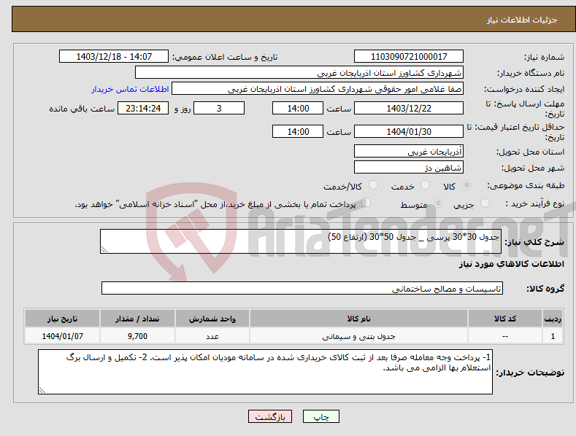The width and height of the screenshot is (576, 436).
Task: Select the کالا radio button
Action: pos(467,185)
